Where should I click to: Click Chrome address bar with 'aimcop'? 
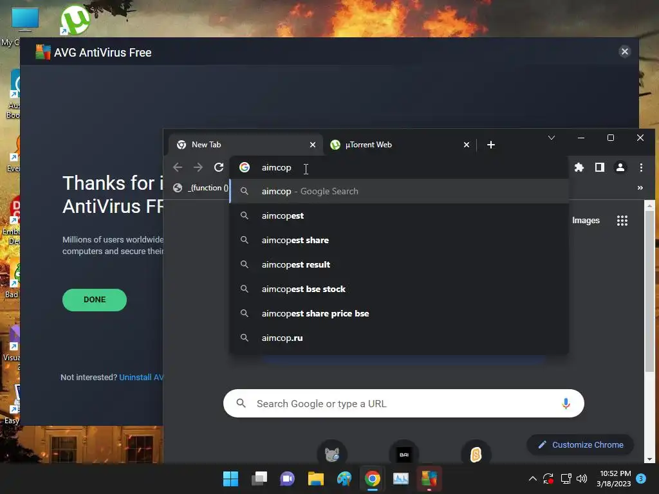click(x=399, y=167)
